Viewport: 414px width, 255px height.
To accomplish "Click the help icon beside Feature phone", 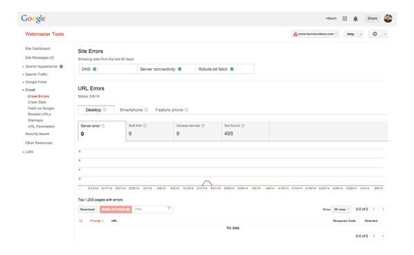I will pyautogui.click(x=186, y=110).
